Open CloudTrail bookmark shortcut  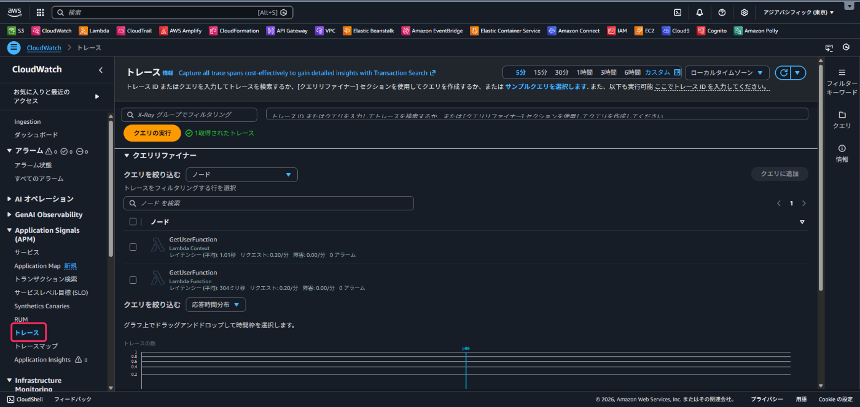coord(135,31)
